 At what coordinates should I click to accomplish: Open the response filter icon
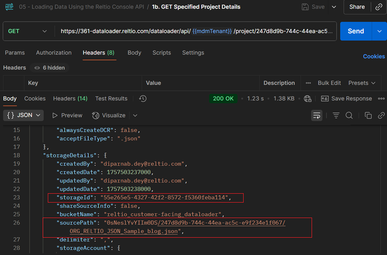click(336, 116)
